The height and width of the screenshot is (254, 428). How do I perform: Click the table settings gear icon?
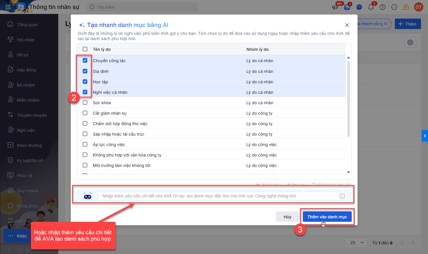click(x=410, y=42)
